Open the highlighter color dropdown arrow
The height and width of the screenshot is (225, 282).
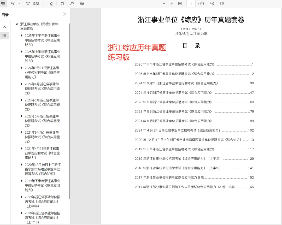click(x=19, y=4)
